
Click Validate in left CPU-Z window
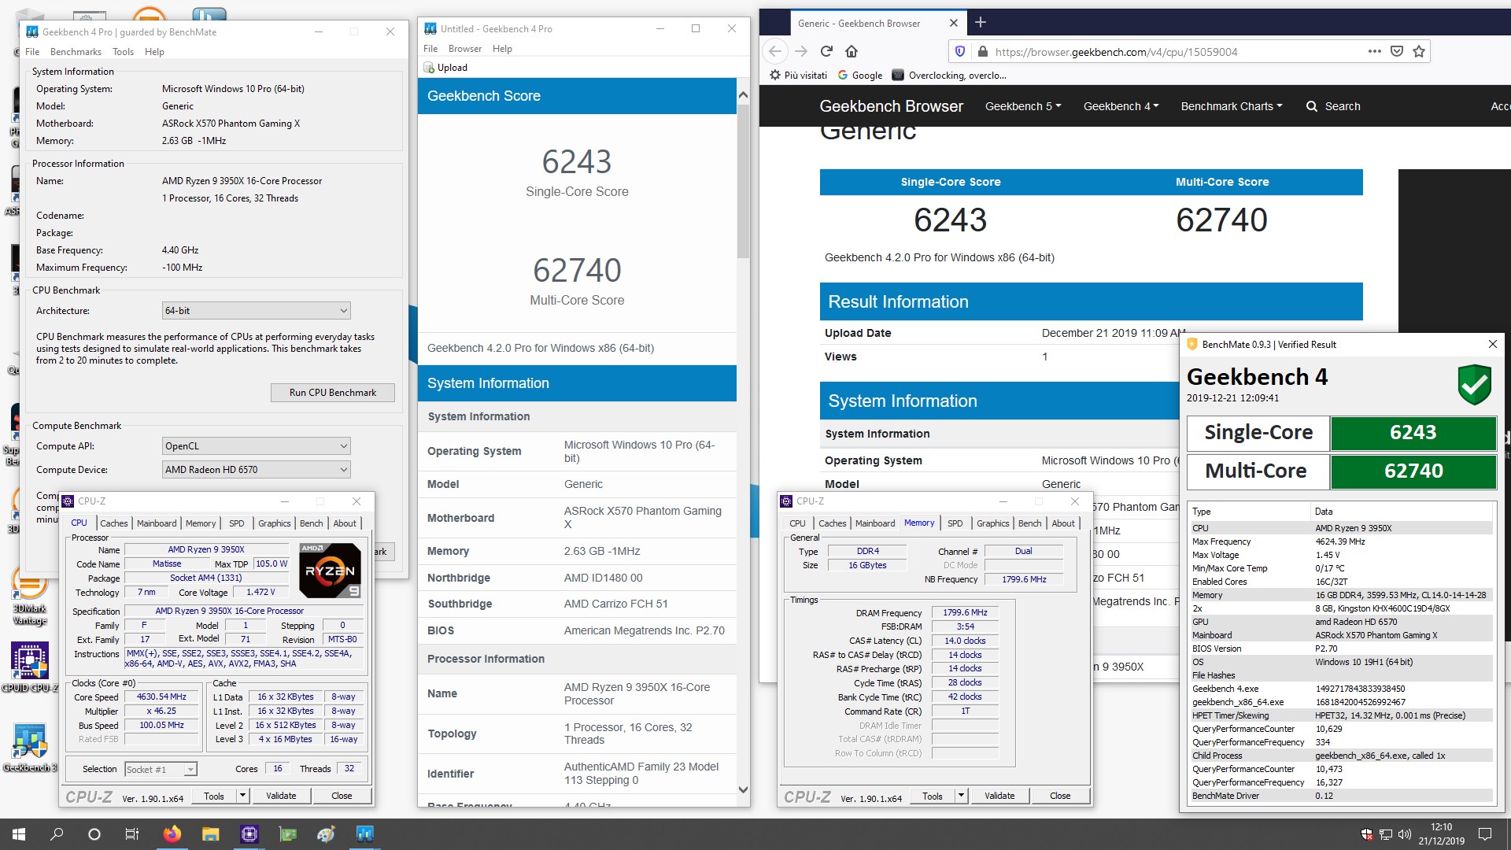(281, 796)
